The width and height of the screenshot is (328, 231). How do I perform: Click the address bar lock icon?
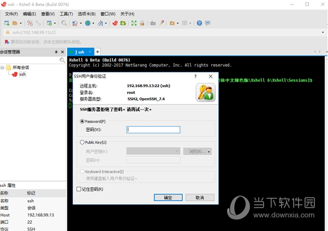[x=8, y=32]
